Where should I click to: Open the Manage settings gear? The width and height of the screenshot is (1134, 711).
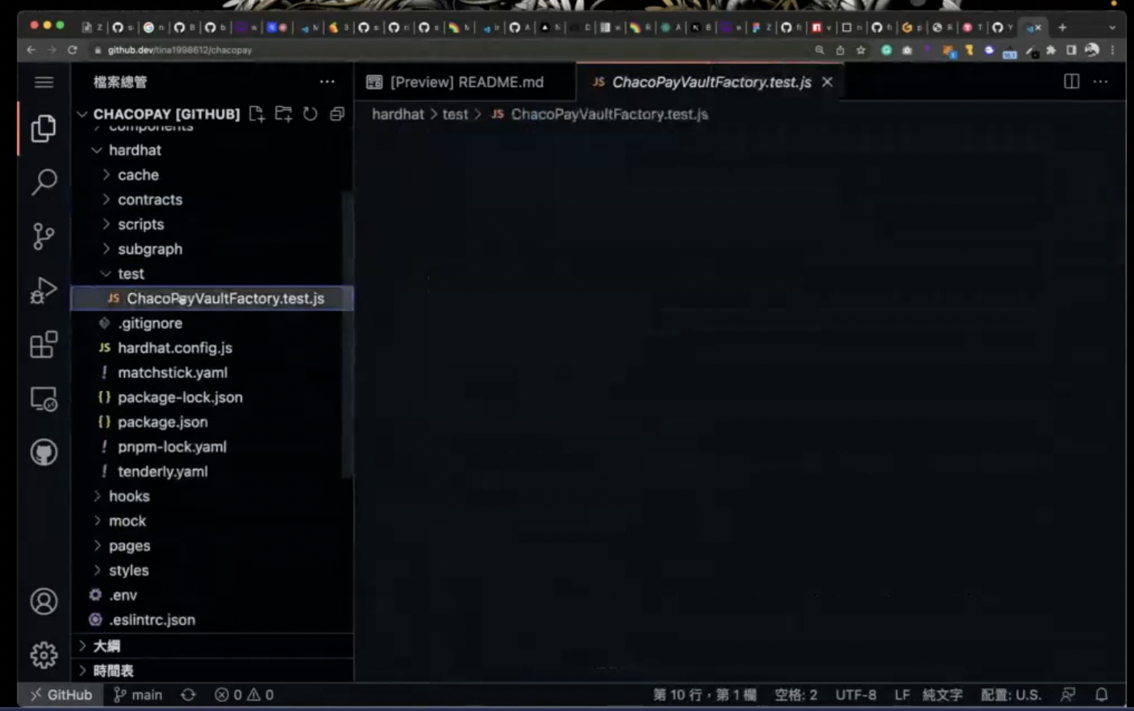coord(44,655)
